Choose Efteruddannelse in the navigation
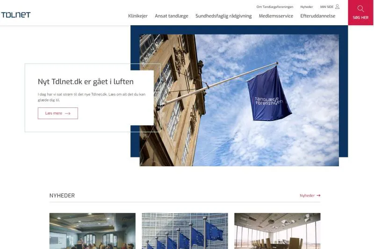Image resolution: width=374 pixels, height=249 pixels. [x=318, y=16]
